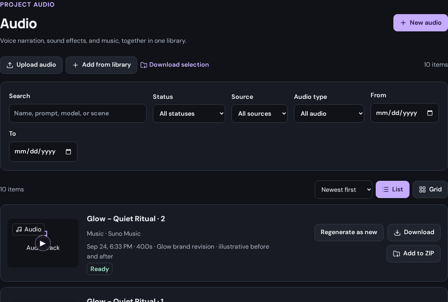Focus the Search name or prompt field

point(78,113)
